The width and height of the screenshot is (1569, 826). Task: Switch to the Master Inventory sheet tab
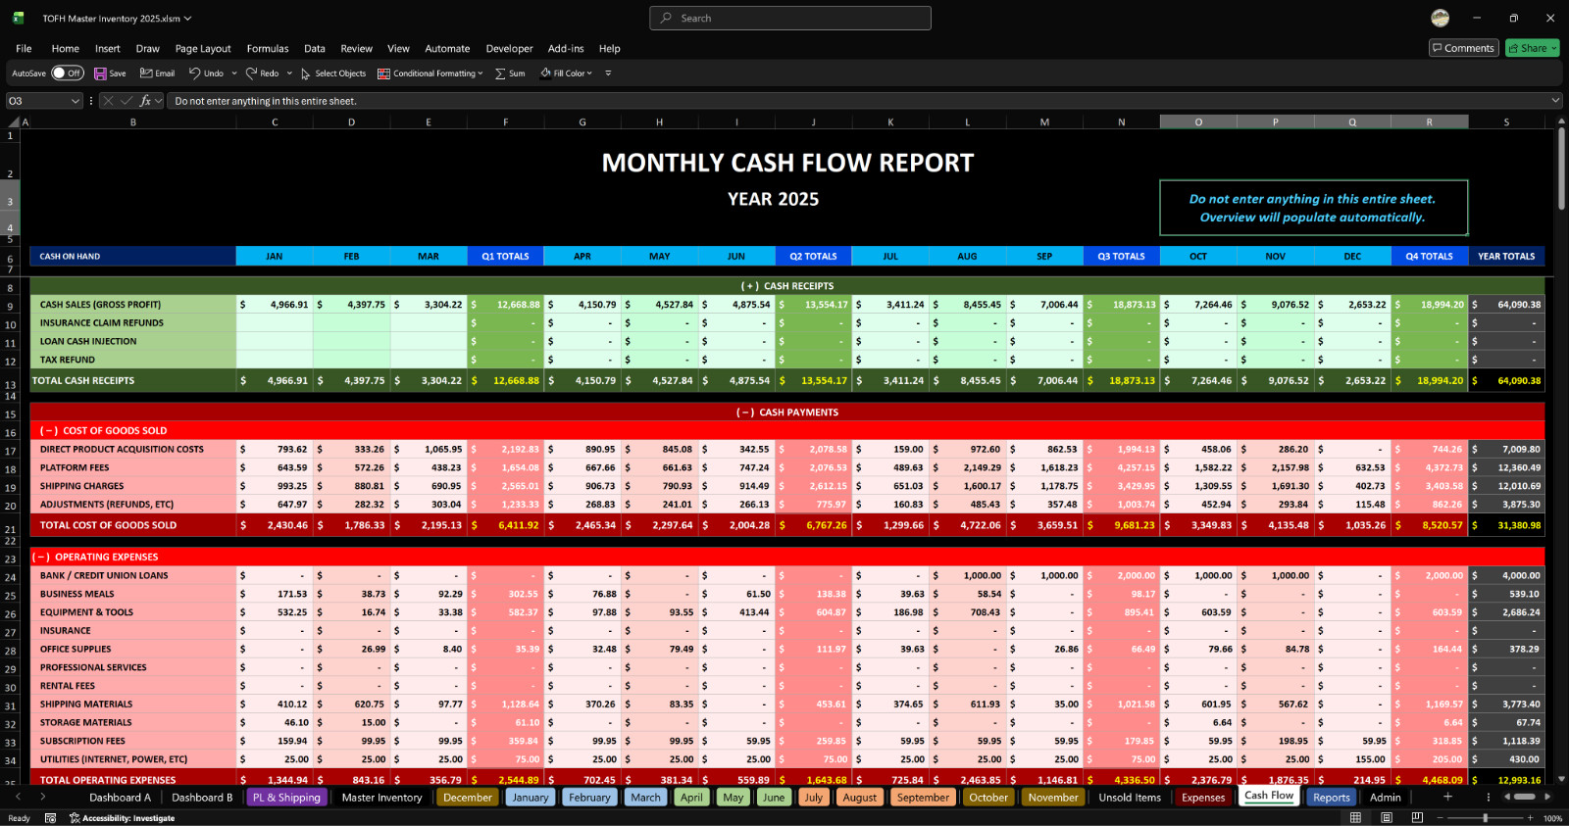381,798
